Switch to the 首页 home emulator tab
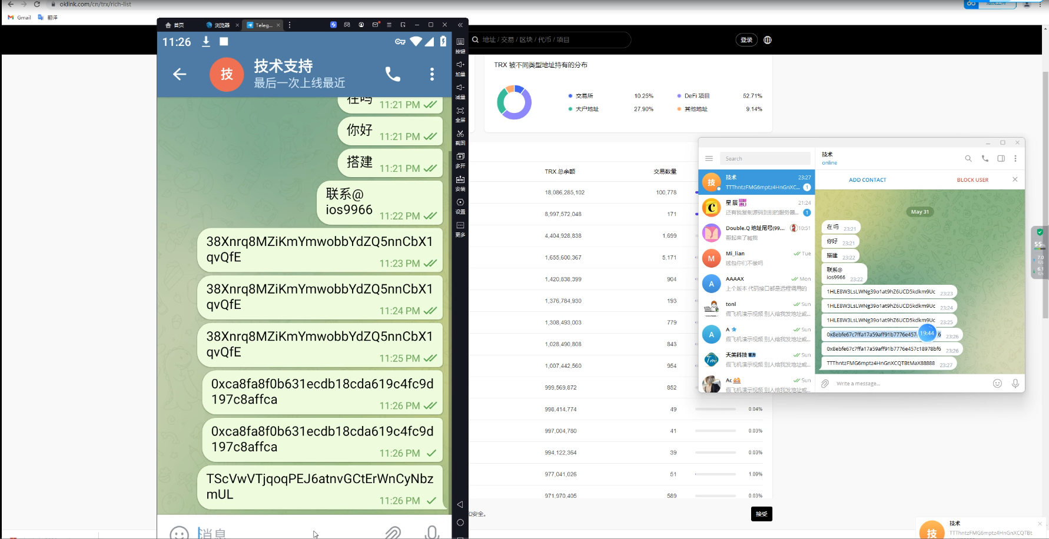This screenshot has height=539, width=1049. pyautogui.click(x=175, y=25)
